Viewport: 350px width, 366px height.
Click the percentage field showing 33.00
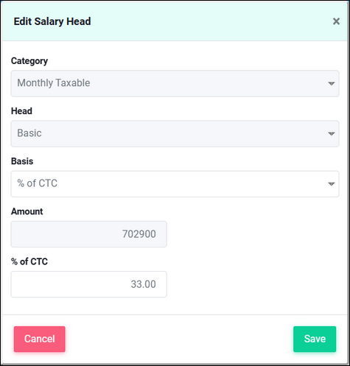point(88,284)
